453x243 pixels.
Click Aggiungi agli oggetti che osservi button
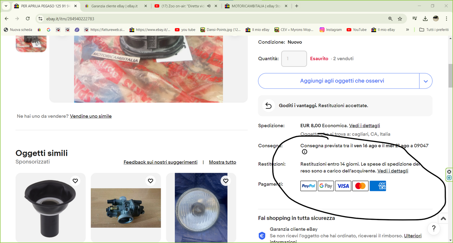pos(342,81)
